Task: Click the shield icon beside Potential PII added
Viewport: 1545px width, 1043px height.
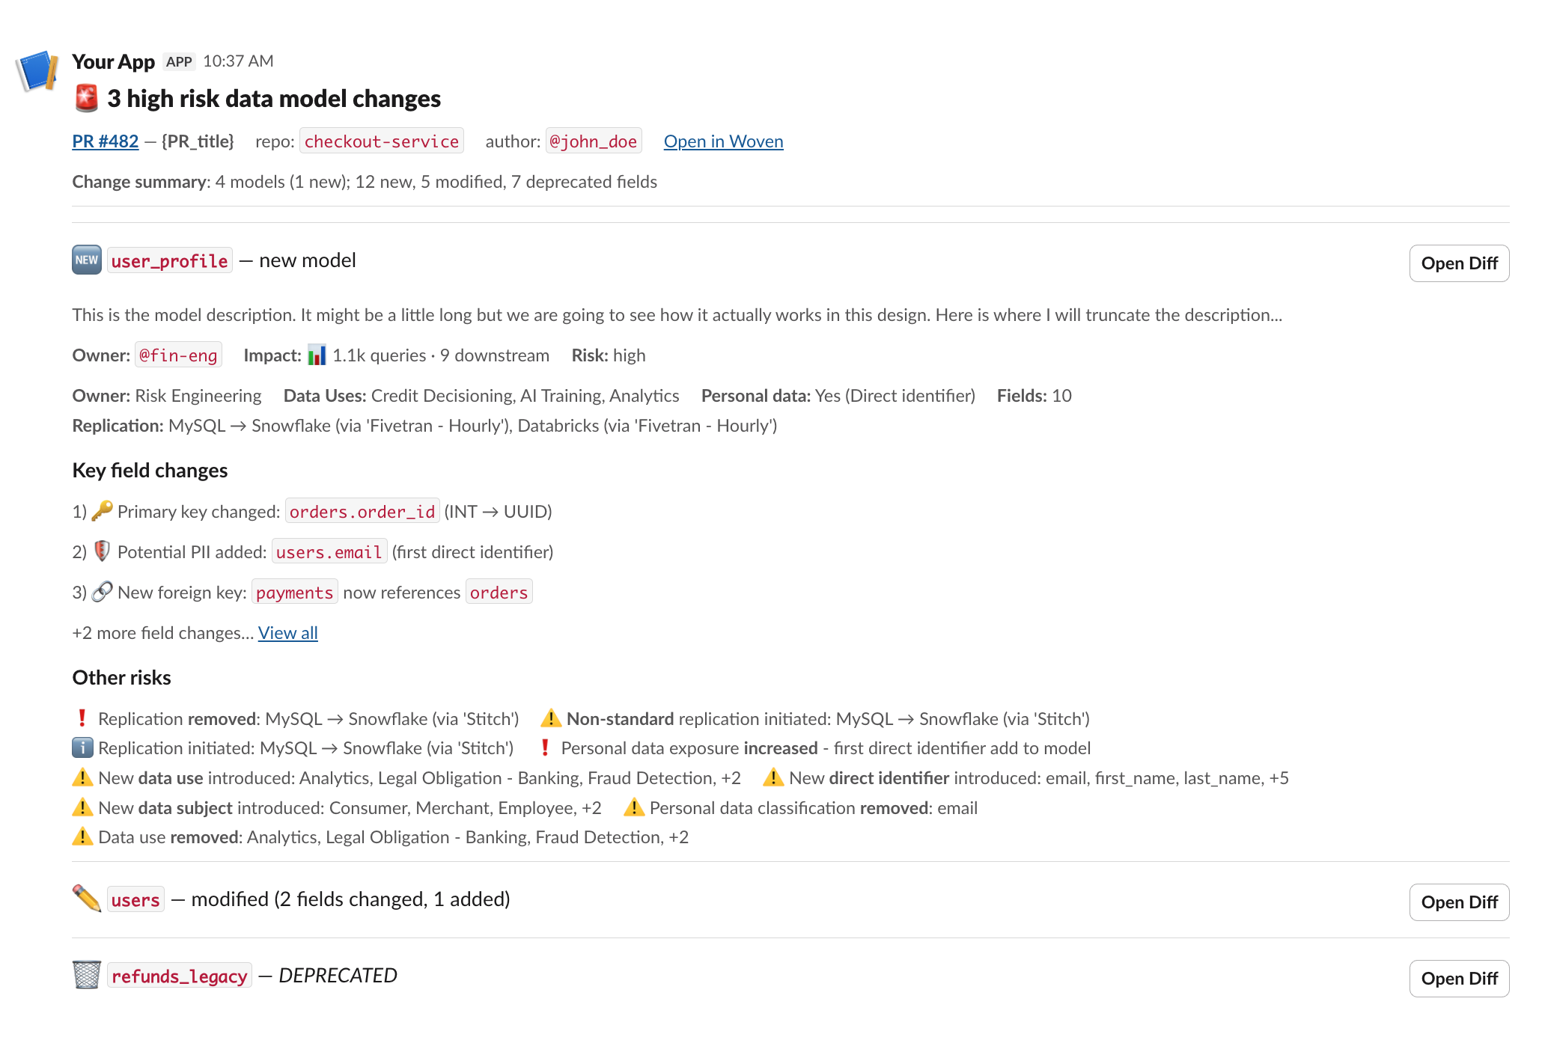Action: click(x=103, y=551)
